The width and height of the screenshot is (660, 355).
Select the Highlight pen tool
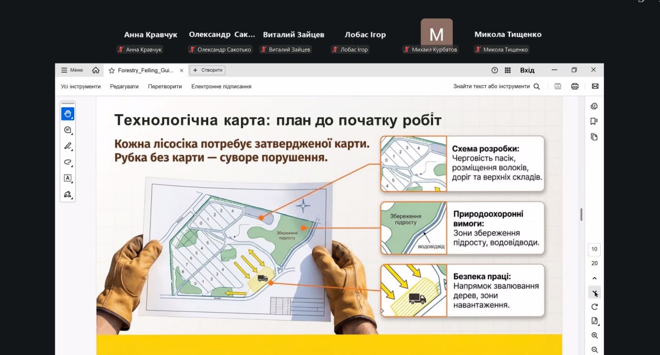[68, 146]
